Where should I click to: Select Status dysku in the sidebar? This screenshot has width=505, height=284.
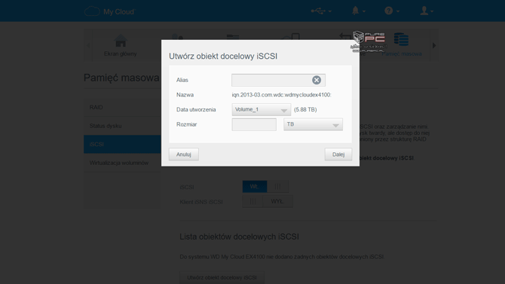pos(122,126)
